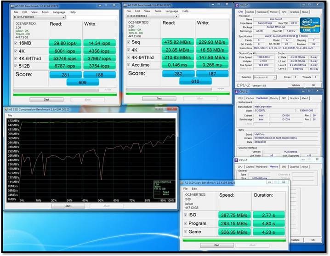
Task: Toggle the ISO copy test checkbox
Action: tap(185, 215)
